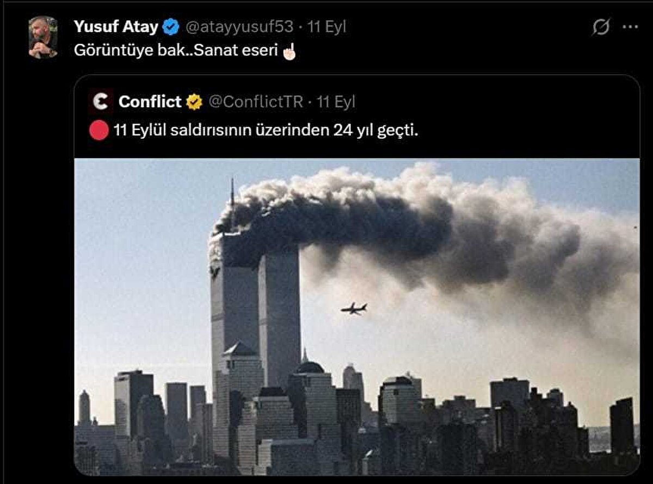The image size is (653, 484).
Task: Click the twin towers in the photo
Action: (x=255, y=310)
